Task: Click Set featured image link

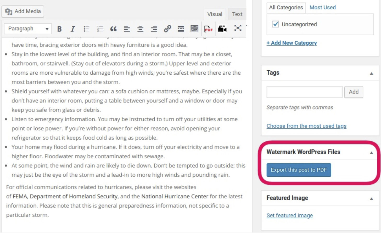Action: point(289,215)
